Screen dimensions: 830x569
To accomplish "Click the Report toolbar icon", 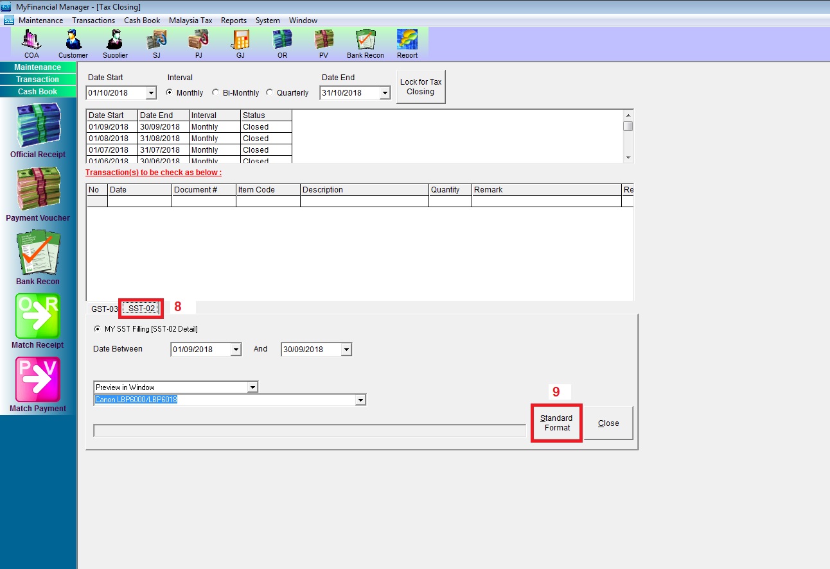I will (x=407, y=43).
